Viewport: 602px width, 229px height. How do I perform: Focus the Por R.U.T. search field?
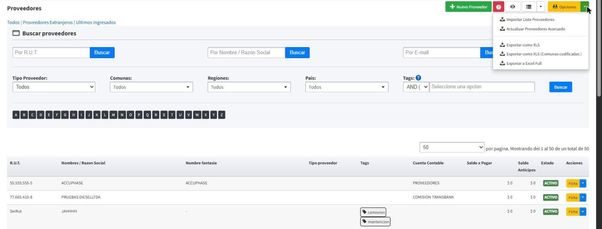tap(51, 52)
